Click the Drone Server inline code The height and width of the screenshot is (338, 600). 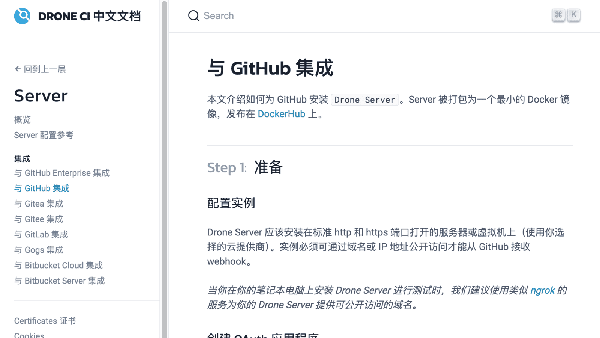click(x=365, y=100)
